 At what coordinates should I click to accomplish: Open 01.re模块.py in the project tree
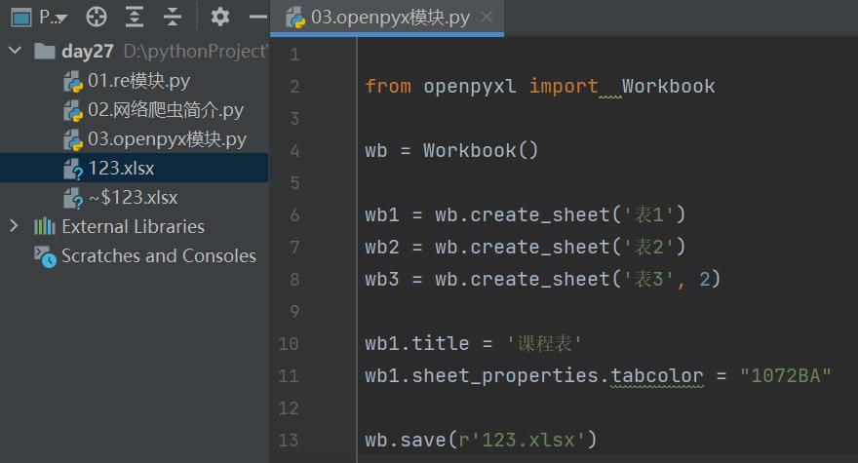coord(139,81)
